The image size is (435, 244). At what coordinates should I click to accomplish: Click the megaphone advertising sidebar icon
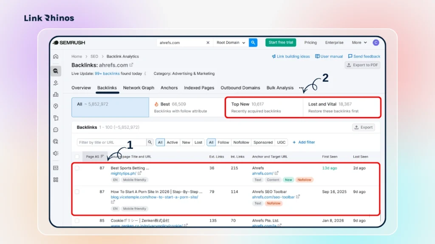(x=56, y=153)
